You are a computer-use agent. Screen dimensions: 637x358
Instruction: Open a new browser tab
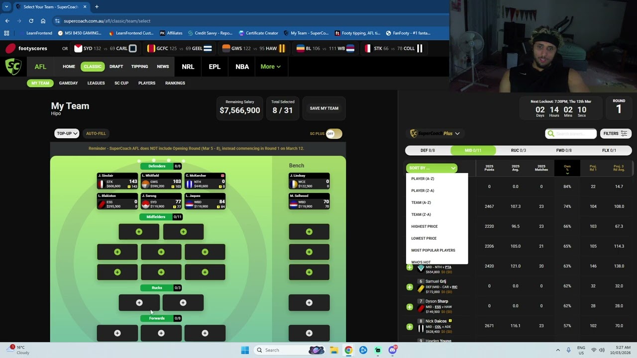point(97,6)
